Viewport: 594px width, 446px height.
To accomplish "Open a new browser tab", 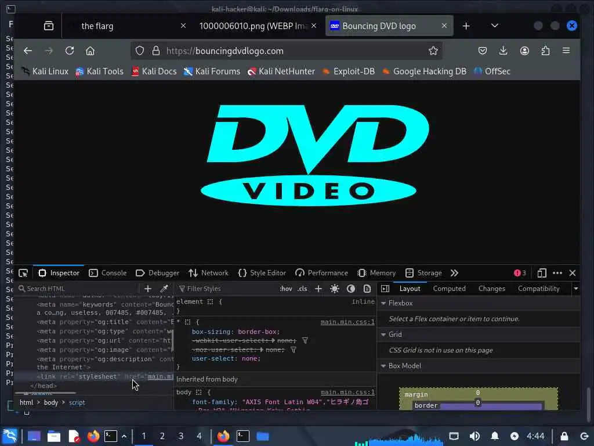I will click(466, 26).
